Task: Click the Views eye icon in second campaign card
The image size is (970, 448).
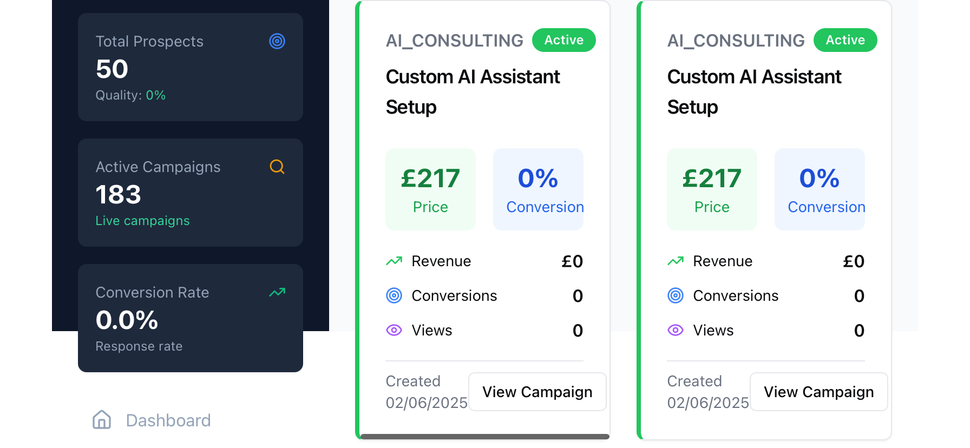Action: pos(676,330)
